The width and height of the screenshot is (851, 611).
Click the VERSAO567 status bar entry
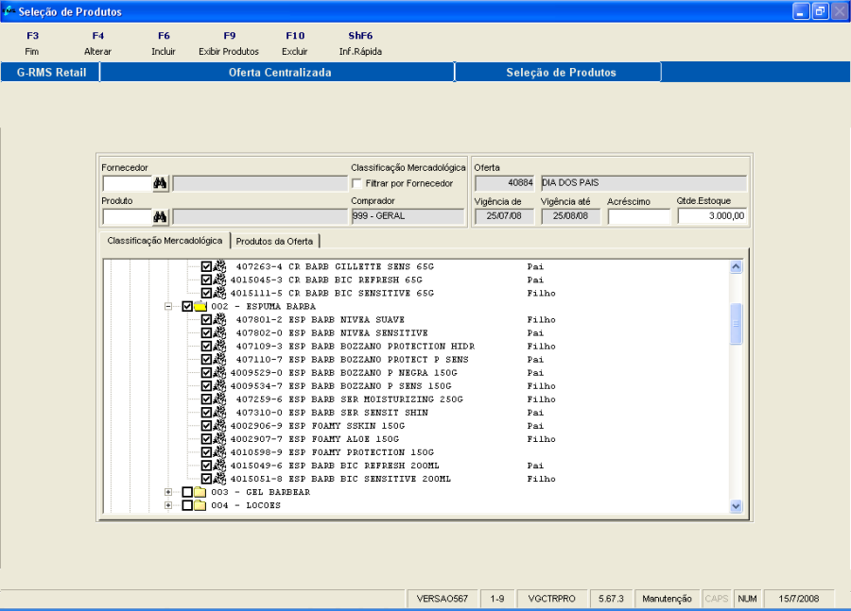(x=443, y=599)
